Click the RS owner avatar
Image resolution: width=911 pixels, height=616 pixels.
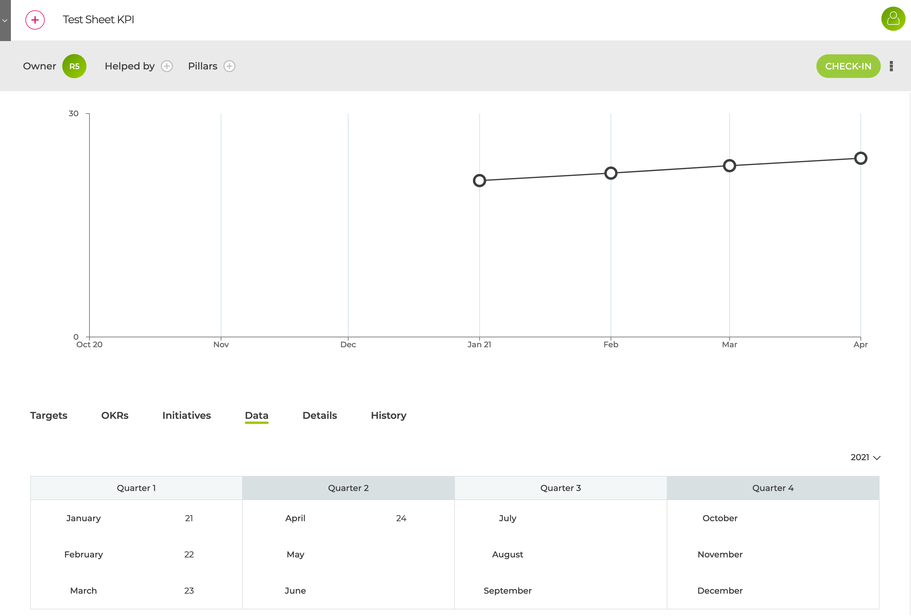click(x=74, y=66)
